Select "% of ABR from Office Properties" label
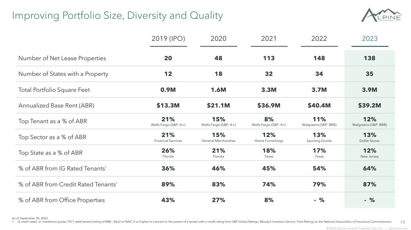411x230 pixels. [62, 200]
